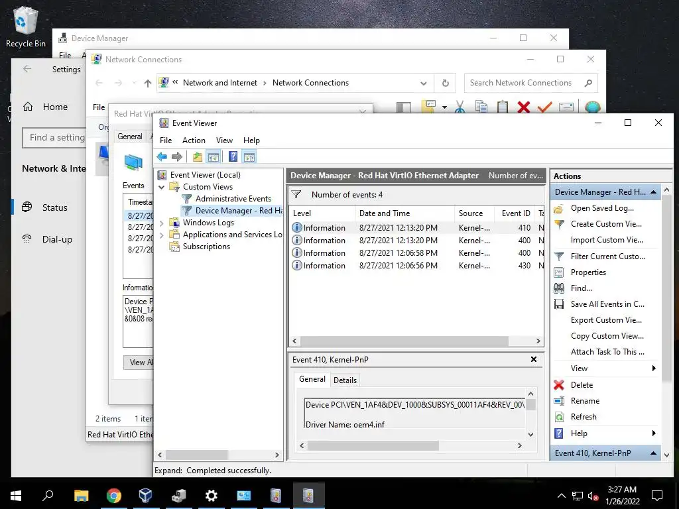Image resolution: width=679 pixels, height=509 pixels.
Task: Click the Copy icon in Network Connections toolbar
Action: 481,107
